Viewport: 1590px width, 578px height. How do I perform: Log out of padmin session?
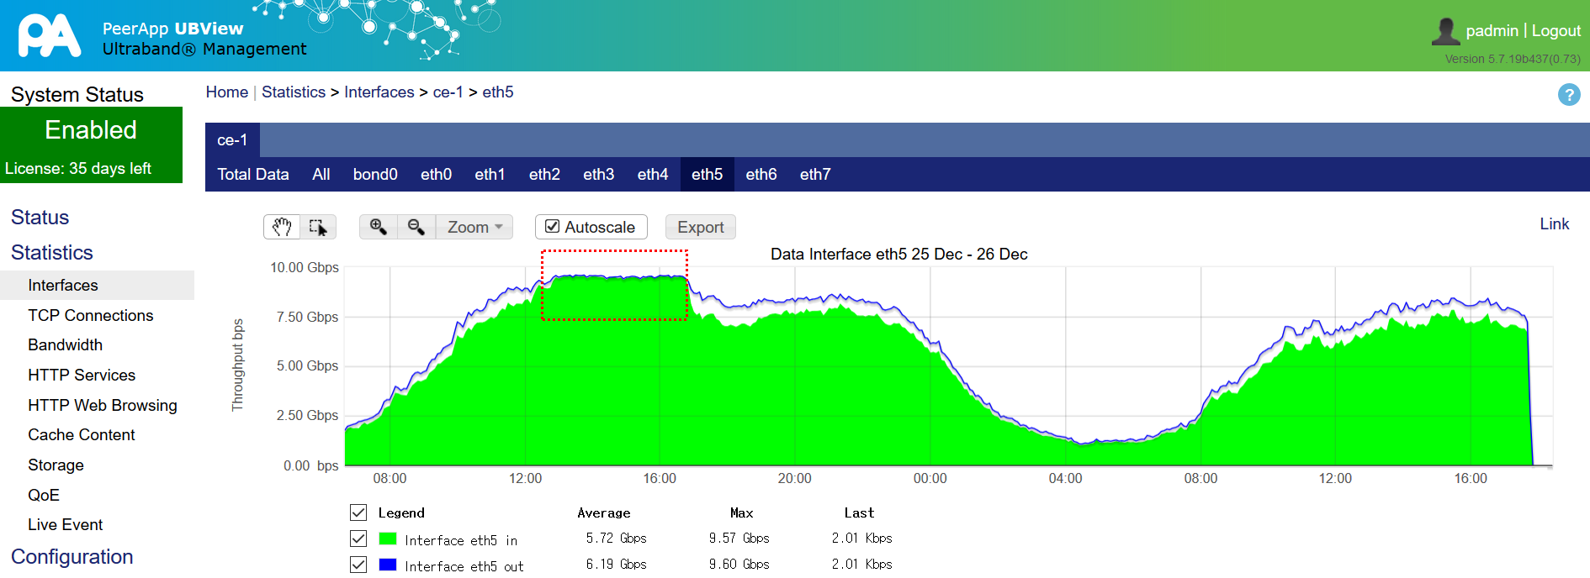(1556, 30)
